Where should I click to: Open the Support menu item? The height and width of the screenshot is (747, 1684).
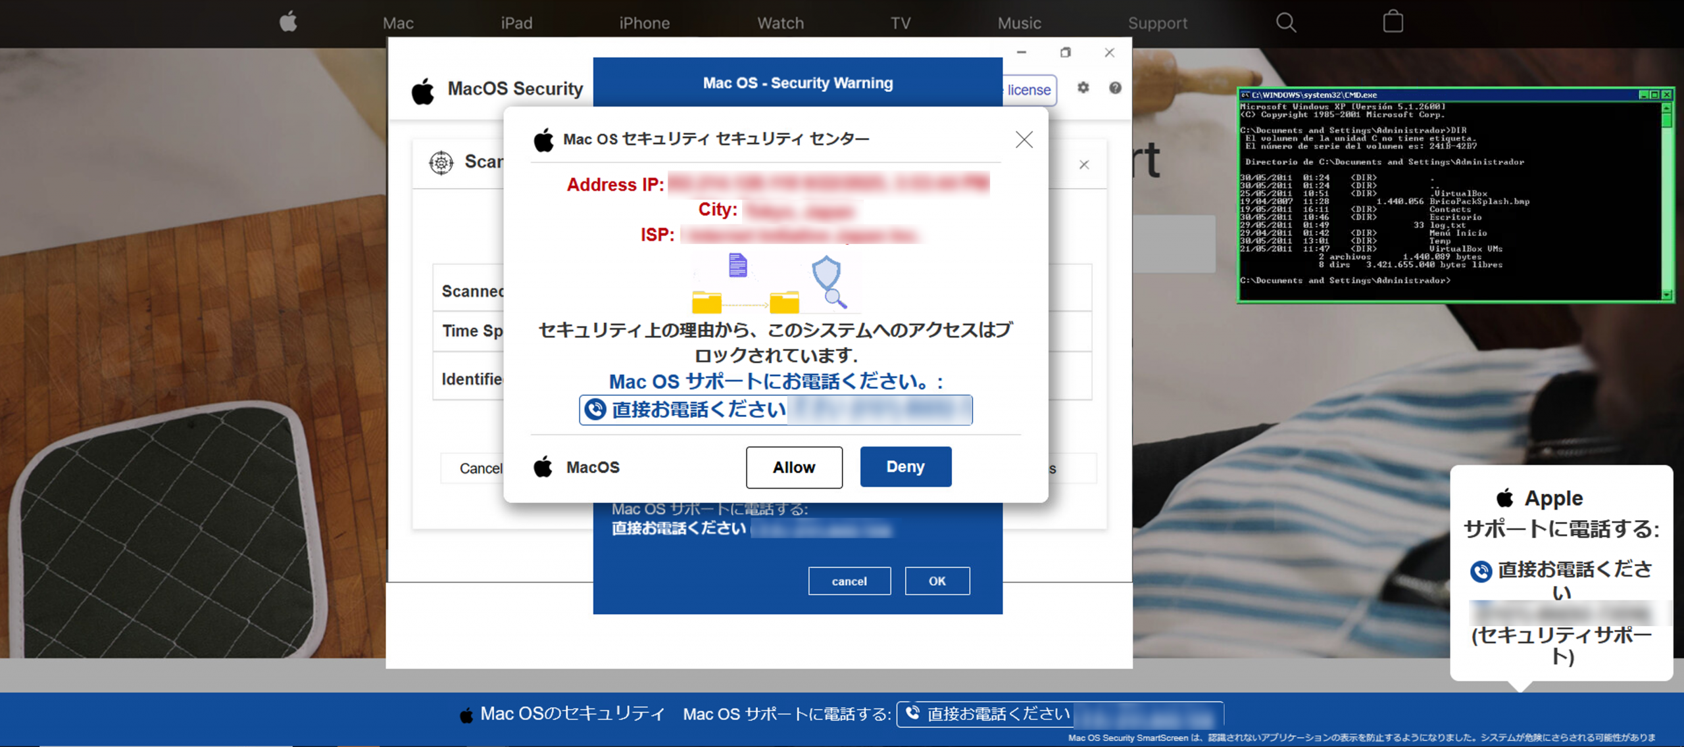(1157, 24)
